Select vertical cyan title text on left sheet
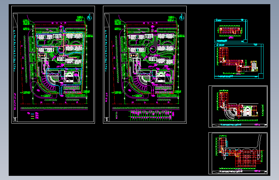Viewport: 279px width, 180px height. 14,51
